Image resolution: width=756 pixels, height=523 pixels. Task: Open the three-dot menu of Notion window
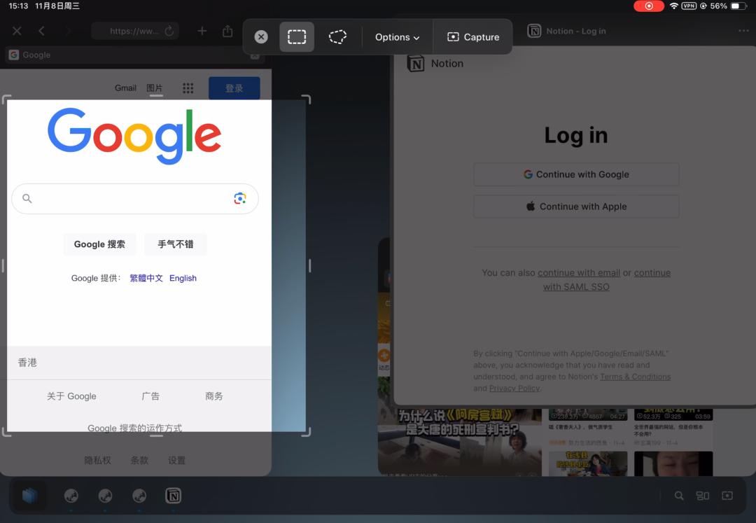click(743, 31)
